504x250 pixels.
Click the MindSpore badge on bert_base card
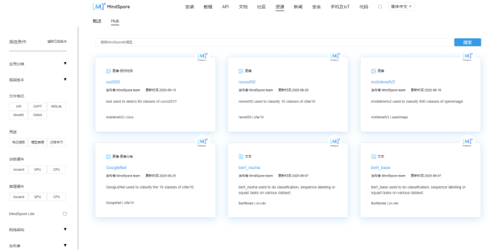pyautogui.click(x=467, y=143)
